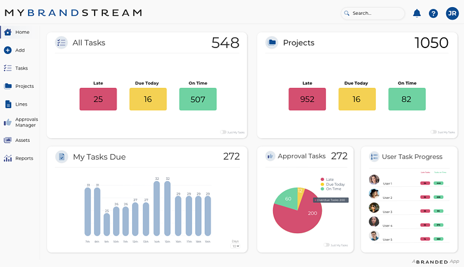Click the Assets image icon in sidebar
This screenshot has width=464, height=267.
(x=8, y=140)
